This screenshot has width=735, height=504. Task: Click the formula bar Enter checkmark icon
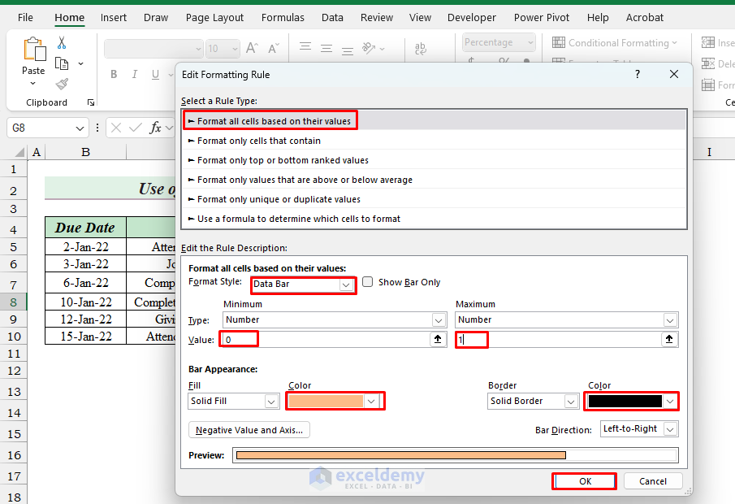coord(135,128)
